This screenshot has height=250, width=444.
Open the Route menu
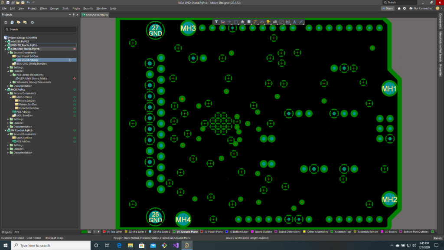[x=76, y=8]
